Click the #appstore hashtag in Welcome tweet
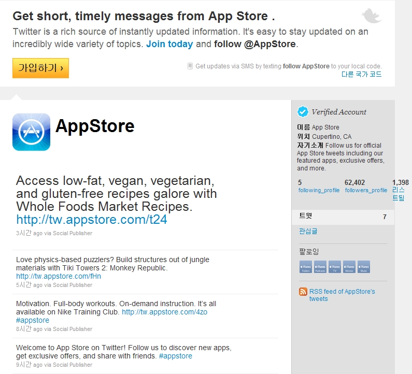The height and width of the screenshot is (374, 412). pos(176,356)
